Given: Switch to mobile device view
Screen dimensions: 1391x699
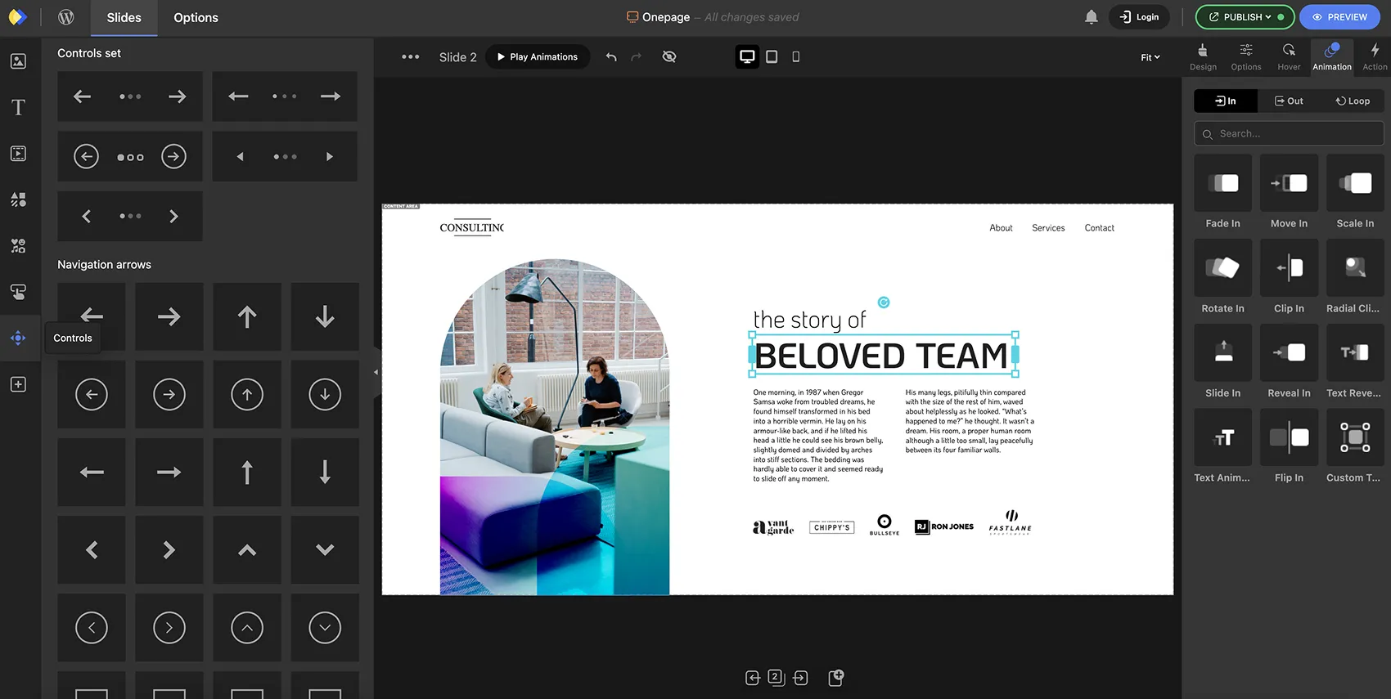Looking at the screenshot, I should [x=796, y=56].
